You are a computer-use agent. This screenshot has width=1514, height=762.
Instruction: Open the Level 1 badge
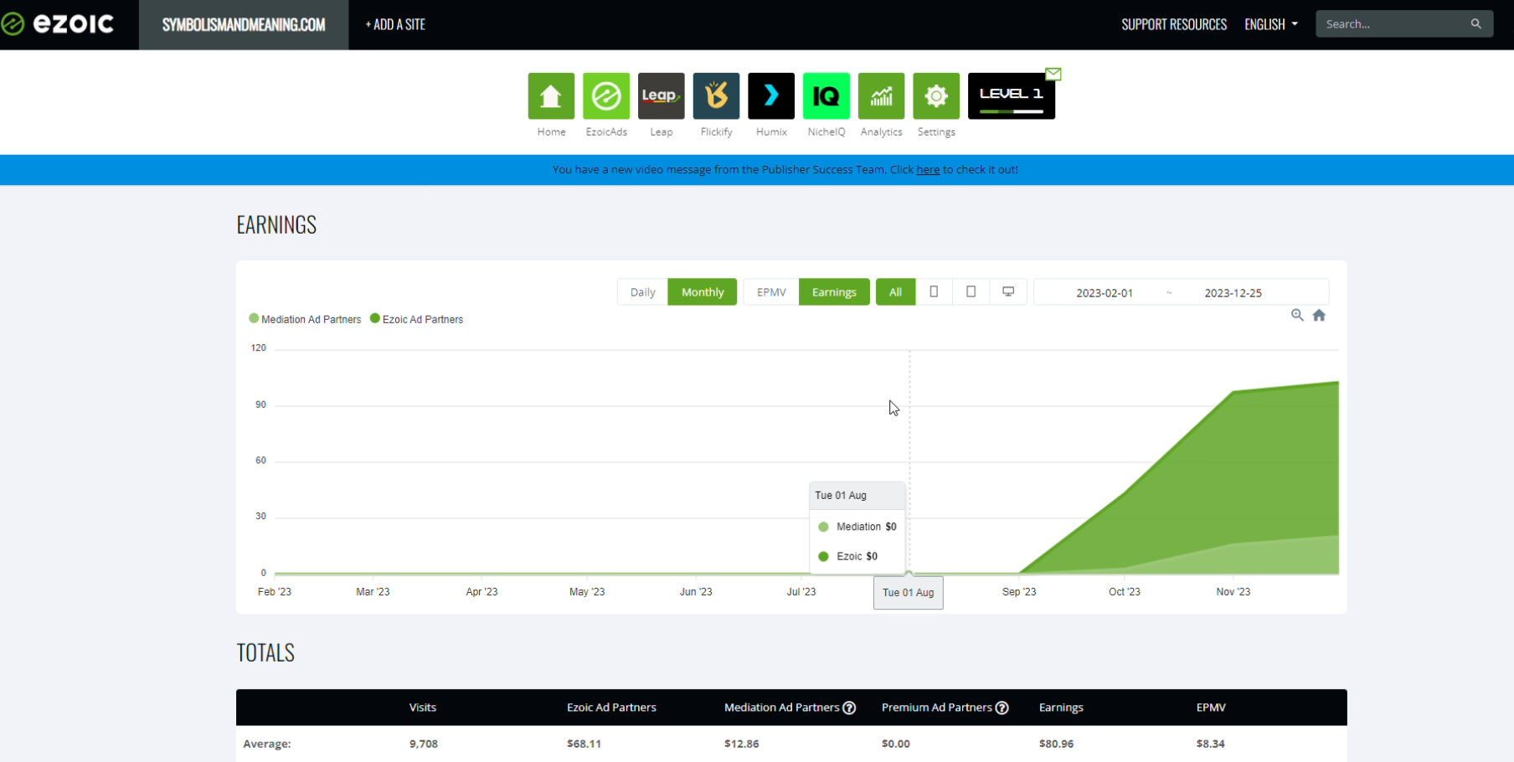(1011, 96)
